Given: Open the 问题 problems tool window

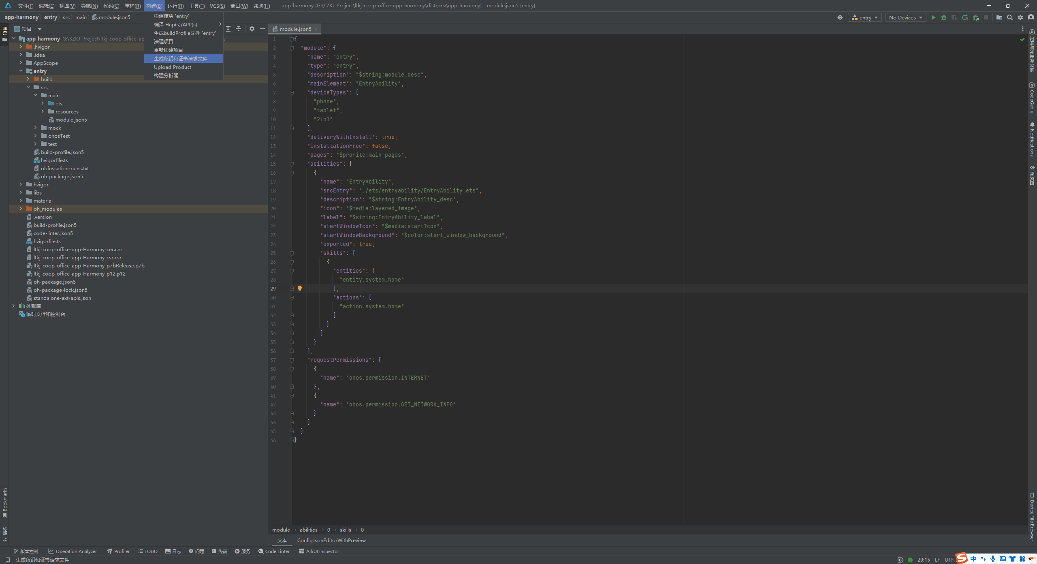Looking at the screenshot, I should coord(196,551).
